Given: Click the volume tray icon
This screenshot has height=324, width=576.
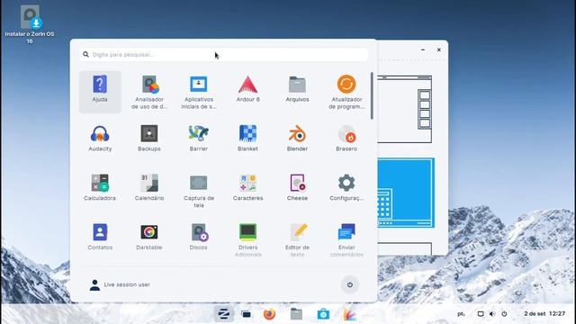Looking at the screenshot, I should [x=492, y=314].
